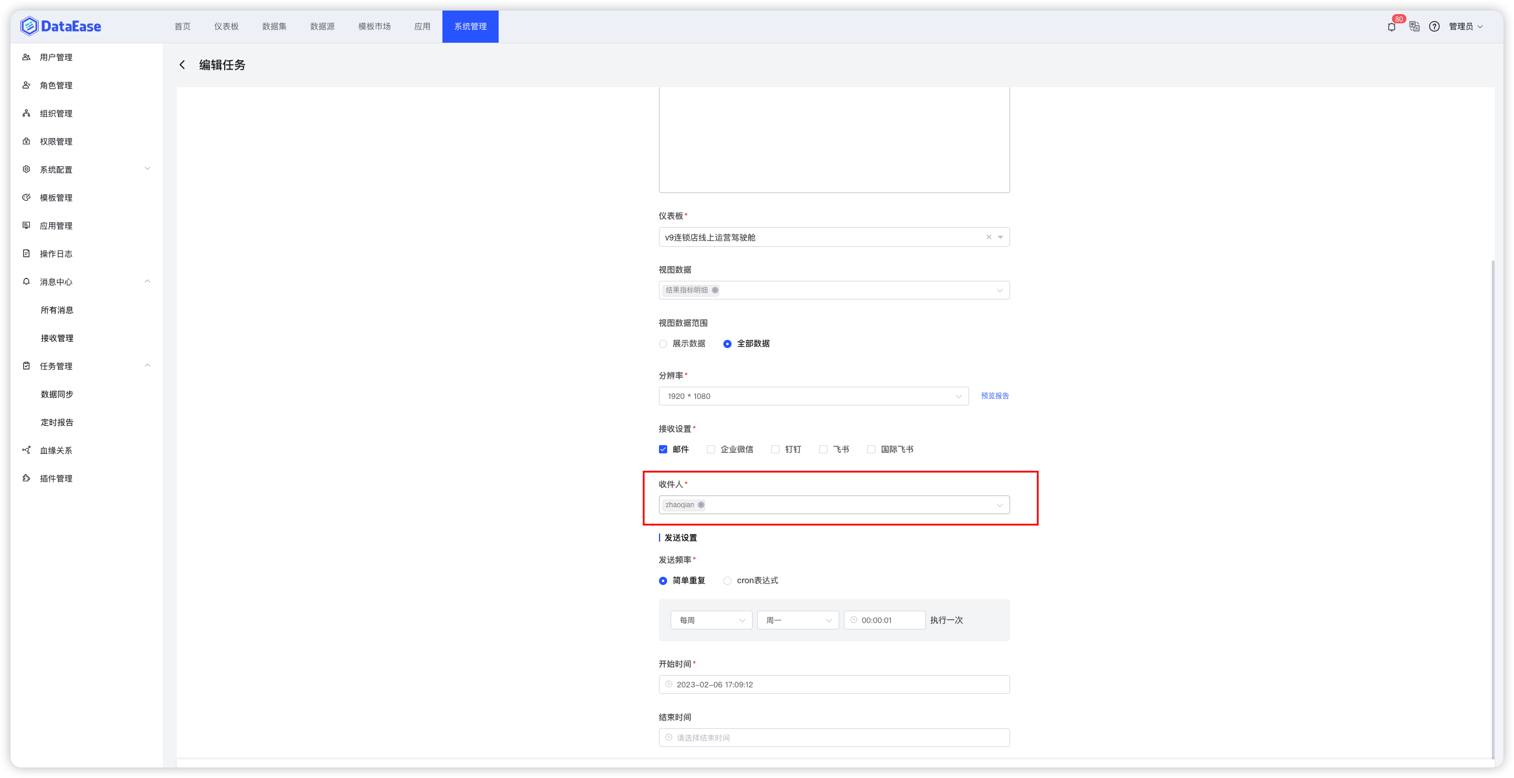
Task: Open the 每周 frequency dropdown
Action: (x=711, y=620)
